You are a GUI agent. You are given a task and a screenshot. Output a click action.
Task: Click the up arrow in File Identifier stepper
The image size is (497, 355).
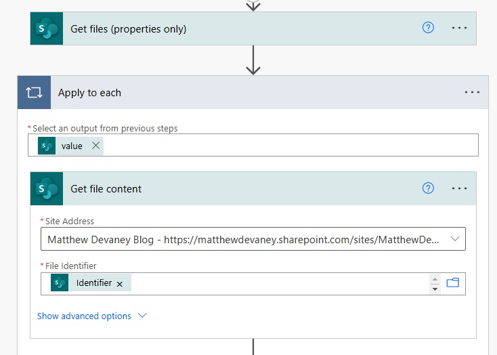(x=435, y=280)
